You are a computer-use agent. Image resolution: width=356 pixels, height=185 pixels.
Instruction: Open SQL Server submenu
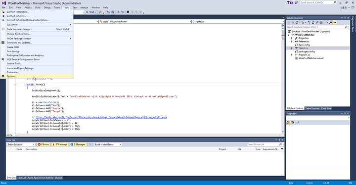tap(37, 25)
